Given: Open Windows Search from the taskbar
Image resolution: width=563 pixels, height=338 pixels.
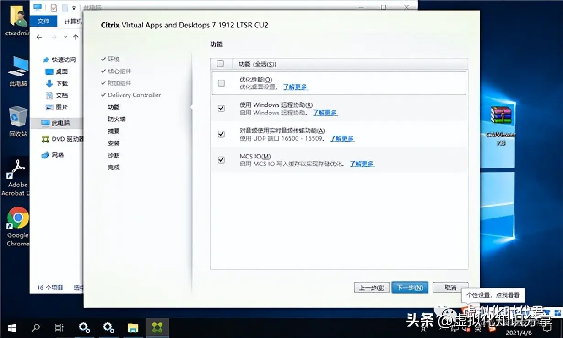Looking at the screenshot, I should pos(36,327).
